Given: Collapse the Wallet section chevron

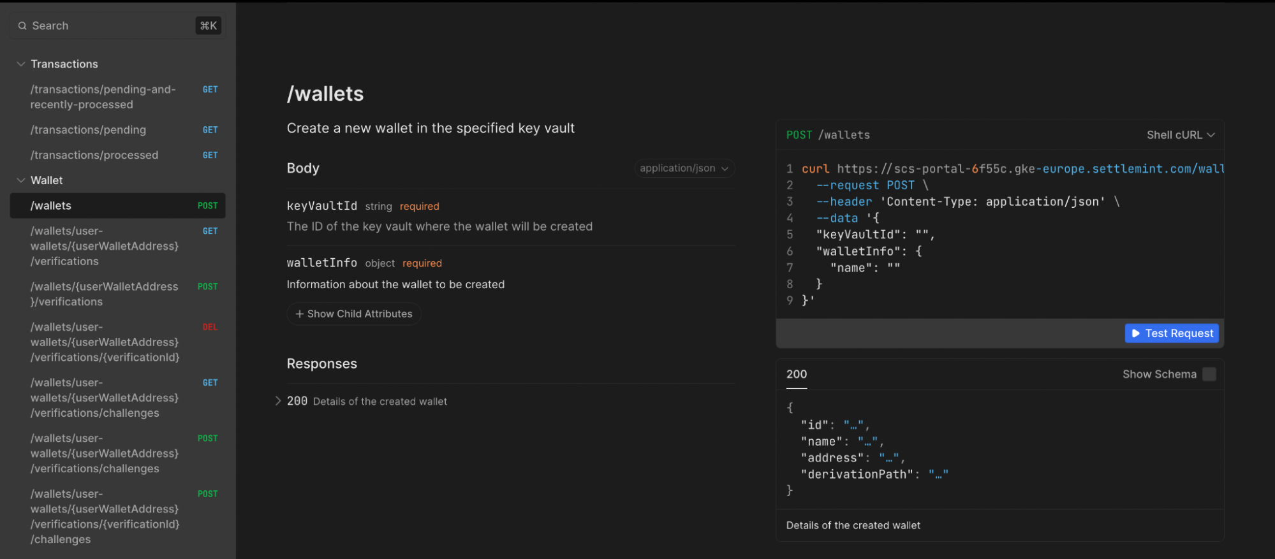Looking at the screenshot, I should point(21,180).
